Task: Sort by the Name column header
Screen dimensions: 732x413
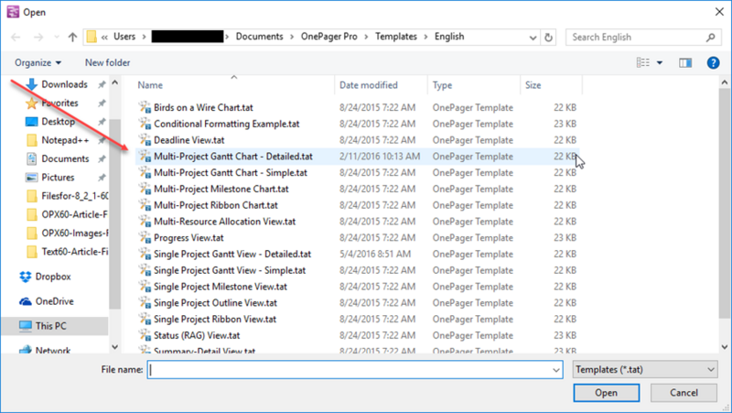Action: pyautogui.click(x=150, y=85)
